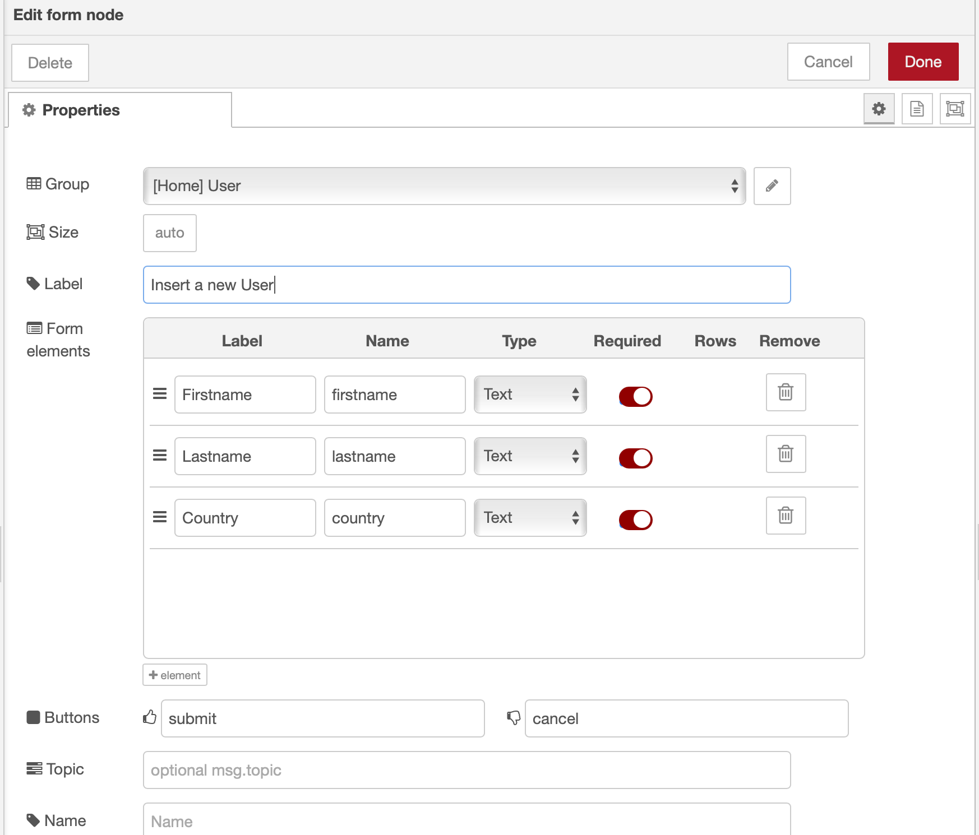The image size is (979, 835).
Task: Click the Firstname label input
Action: pyautogui.click(x=245, y=395)
